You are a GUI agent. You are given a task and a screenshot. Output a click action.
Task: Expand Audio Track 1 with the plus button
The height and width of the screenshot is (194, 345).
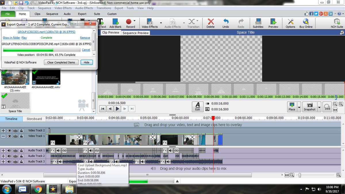click(x=3, y=150)
